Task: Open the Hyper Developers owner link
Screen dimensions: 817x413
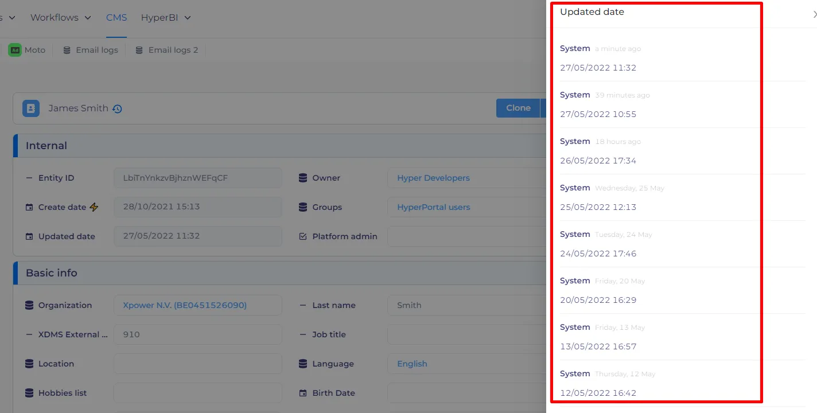Action: [x=433, y=178]
